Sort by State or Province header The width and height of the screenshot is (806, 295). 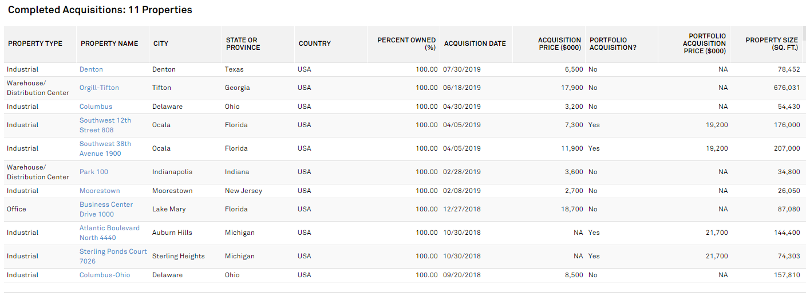coord(243,44)
